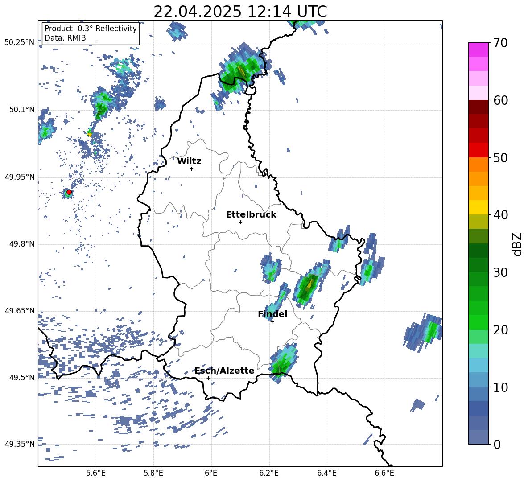This screenshot has height=482, width=528.
Task: Click the yellow 40–42 dBZ color band
Action: pyautogui.click(x=478, y=207)
